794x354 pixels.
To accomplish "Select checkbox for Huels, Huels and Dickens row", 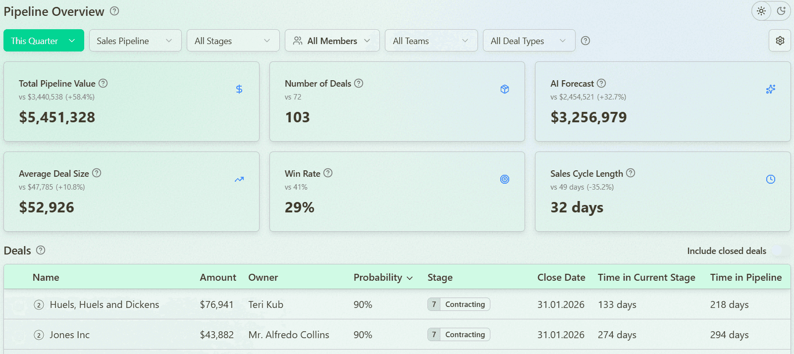I will [18, 305].
